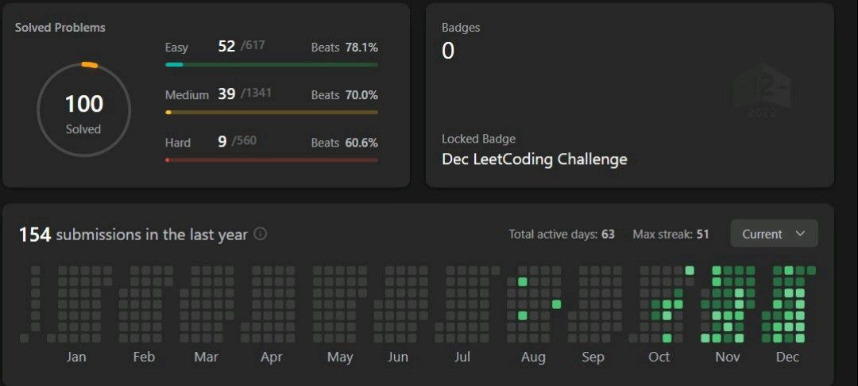Click the Max streak 51 stat

coord(671,235)
